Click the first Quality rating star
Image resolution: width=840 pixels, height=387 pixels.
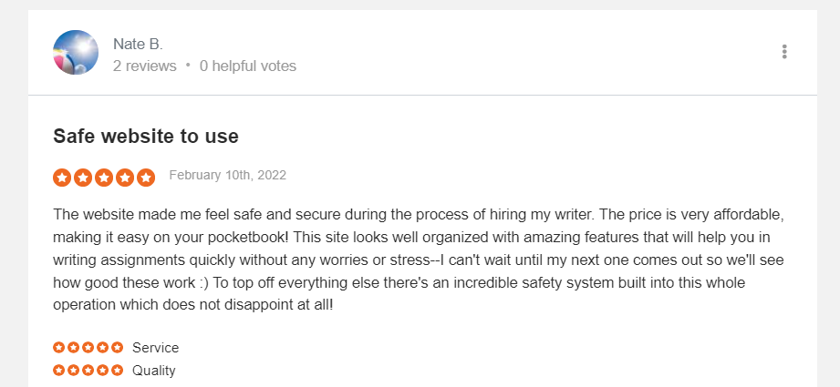click(59, 370)
